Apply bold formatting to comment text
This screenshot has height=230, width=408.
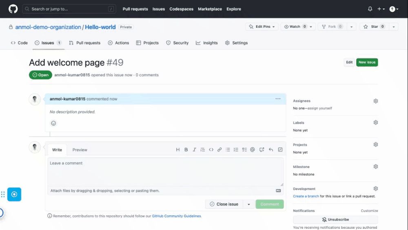tap(186, 150)
